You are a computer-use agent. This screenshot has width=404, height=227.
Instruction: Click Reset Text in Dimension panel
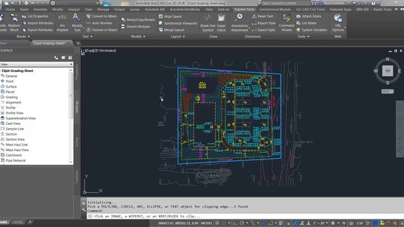(263, 16)
